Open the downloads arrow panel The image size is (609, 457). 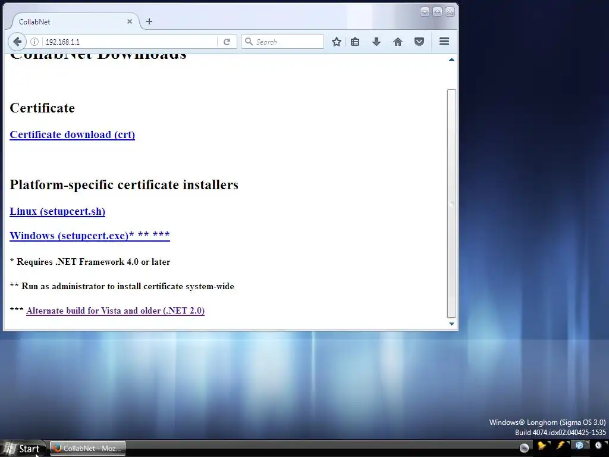(x=376, y=42)
